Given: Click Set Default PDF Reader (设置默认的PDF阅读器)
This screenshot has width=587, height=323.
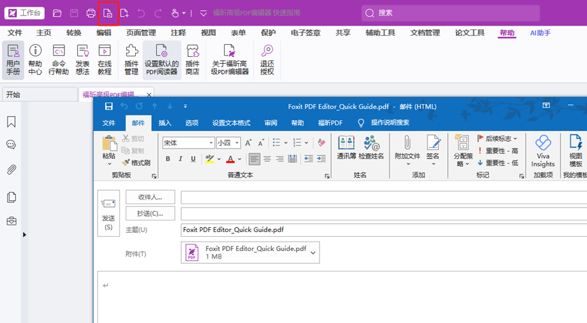Looking at the screenshot, I should (x=162, y=60).
